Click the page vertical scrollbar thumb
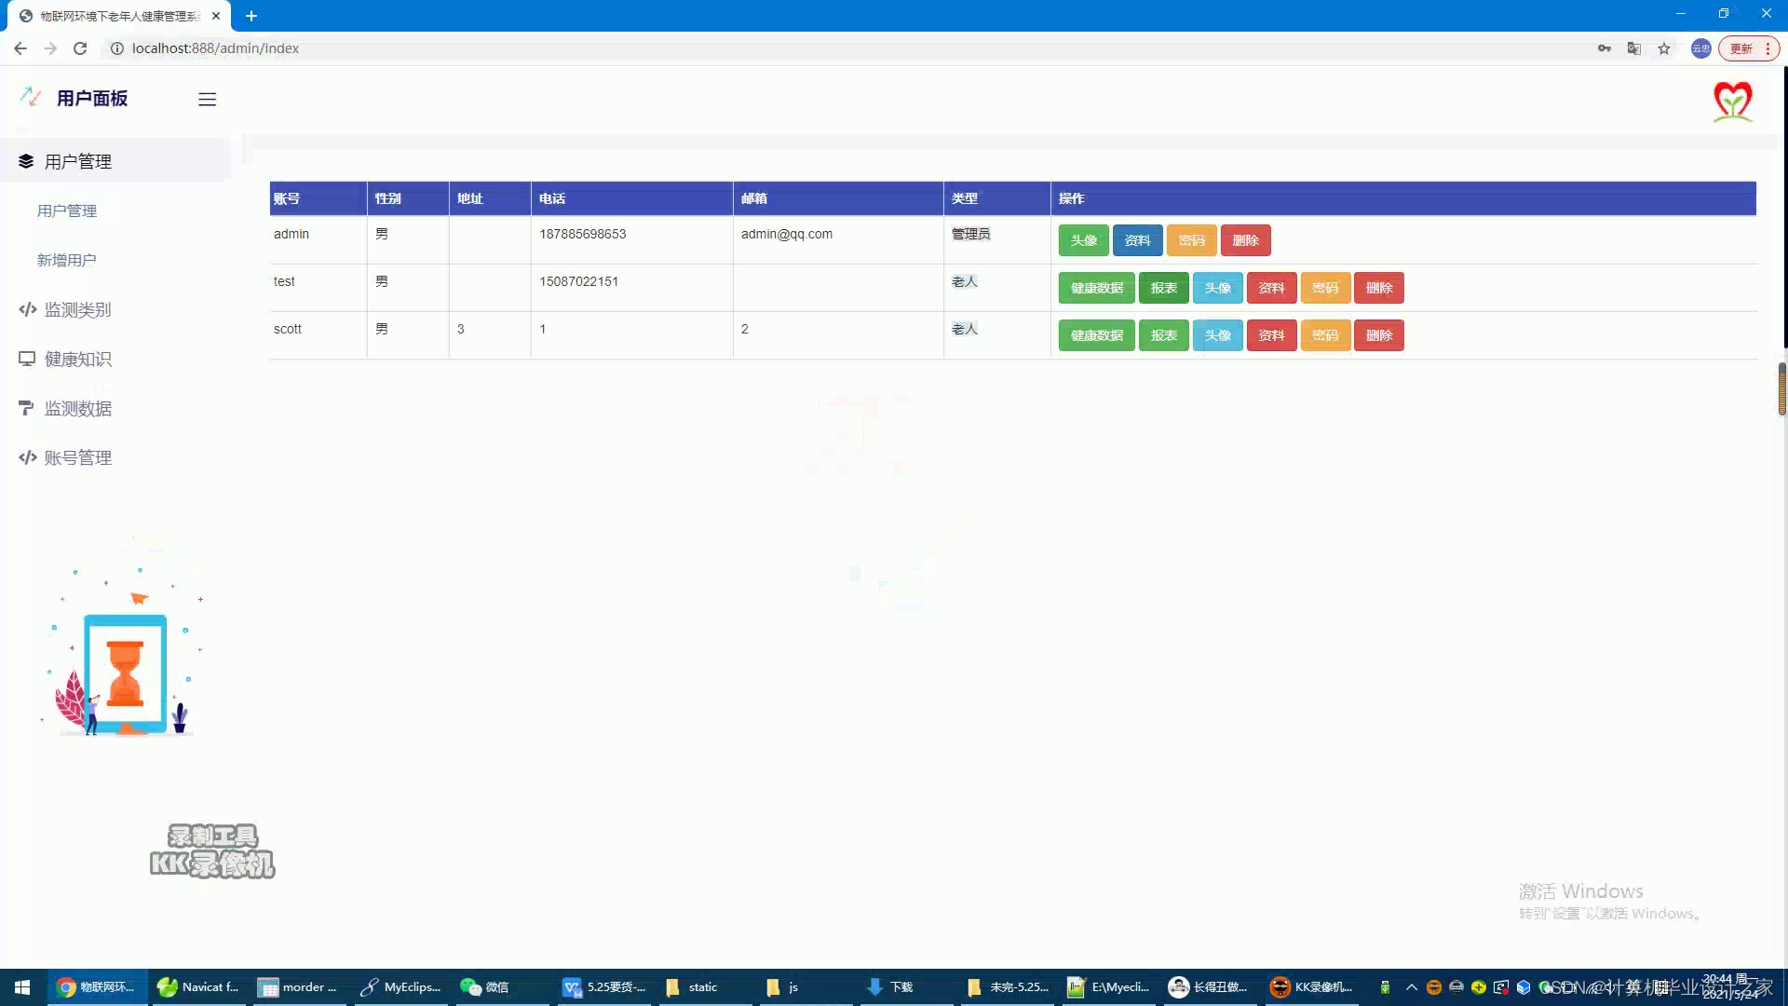 [1781, 388]
